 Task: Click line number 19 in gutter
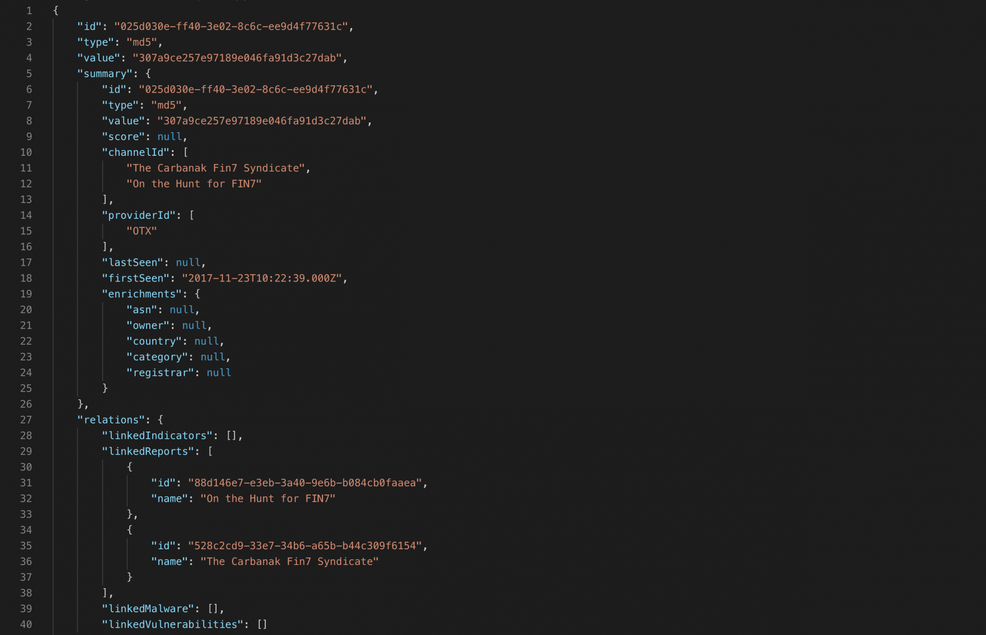[x=26, y=294]
